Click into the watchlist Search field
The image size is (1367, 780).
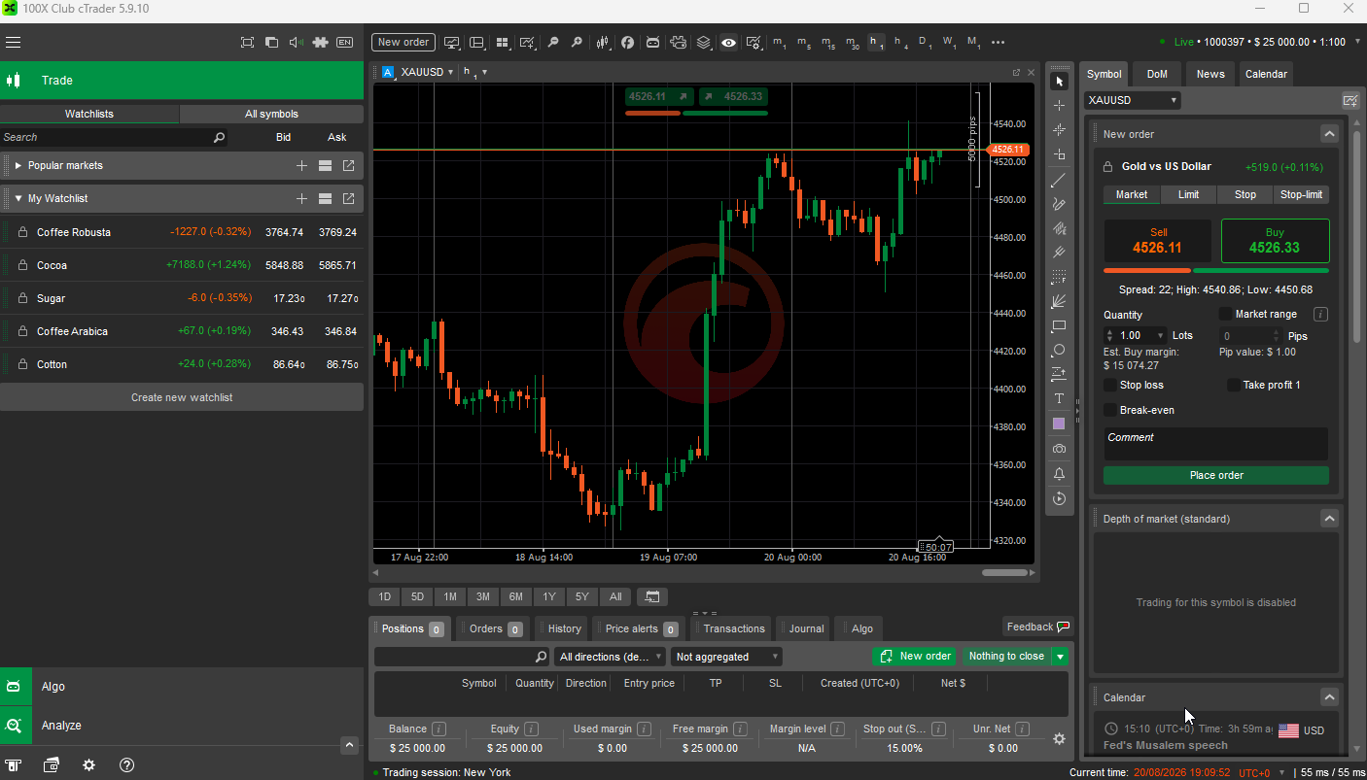pos(115,138)
